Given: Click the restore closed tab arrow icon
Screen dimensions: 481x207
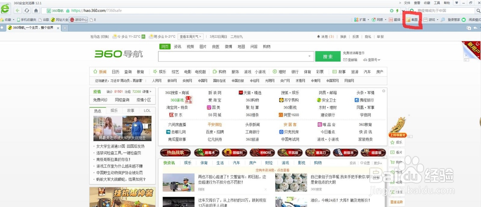Looking at the screenshot, I should pos(475,28).
